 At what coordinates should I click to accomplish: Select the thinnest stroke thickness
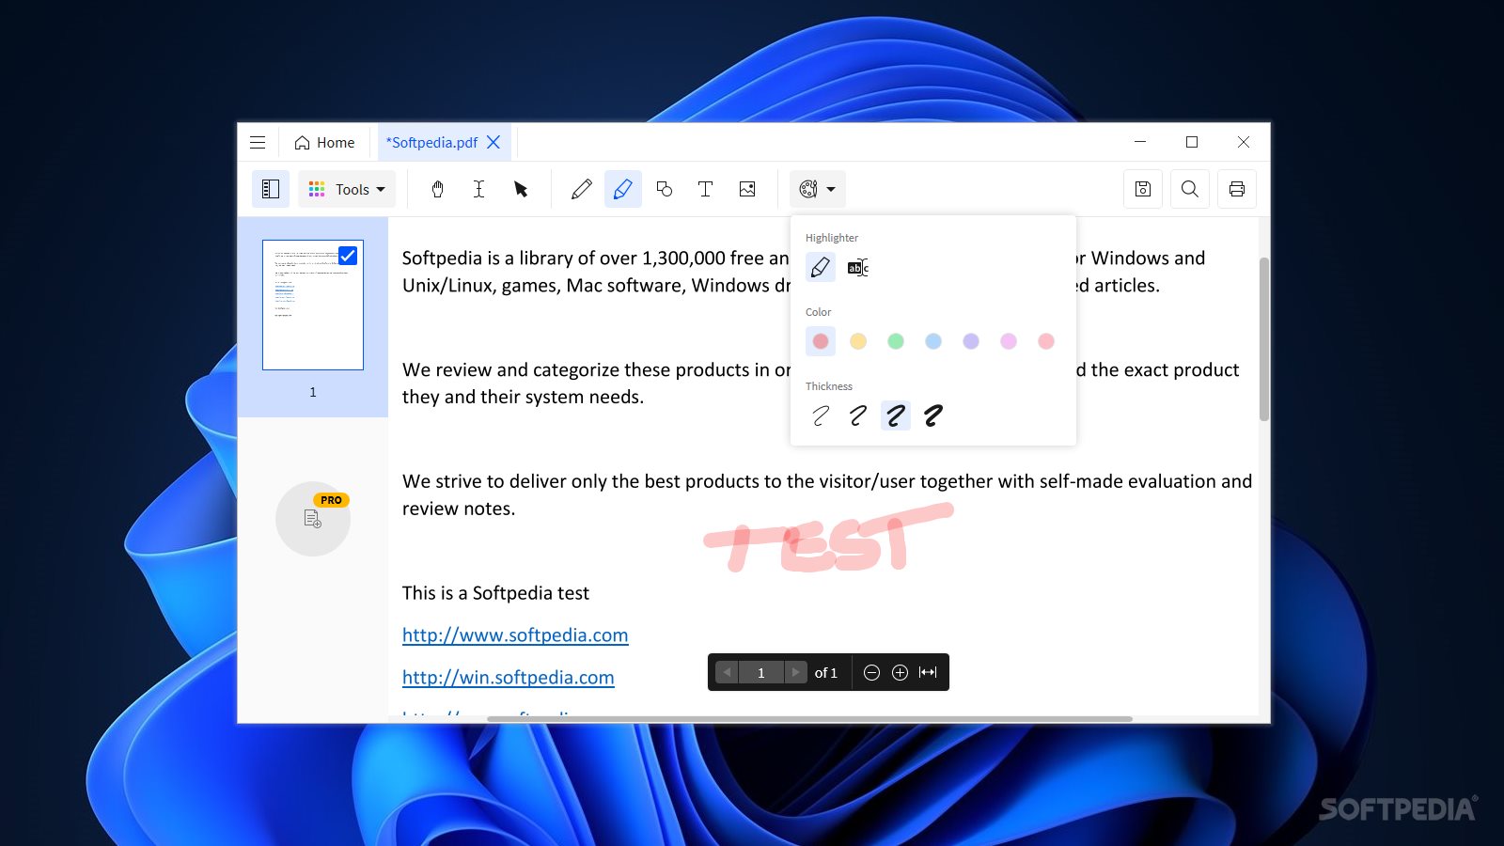point(821,415)
